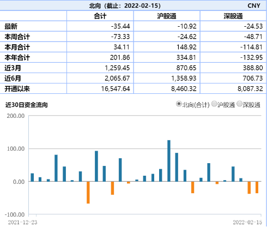Click the 最新 row label
Image resolution: width=267 pixels, height=227 pixels.
(11, 27)
